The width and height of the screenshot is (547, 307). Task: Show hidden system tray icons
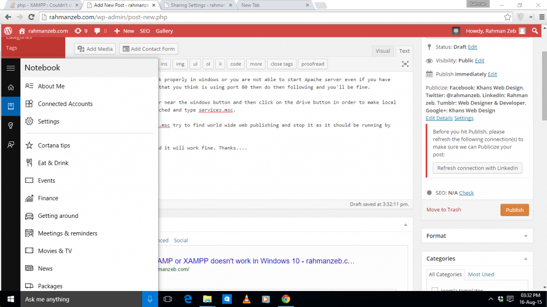[x=490, y=299]
